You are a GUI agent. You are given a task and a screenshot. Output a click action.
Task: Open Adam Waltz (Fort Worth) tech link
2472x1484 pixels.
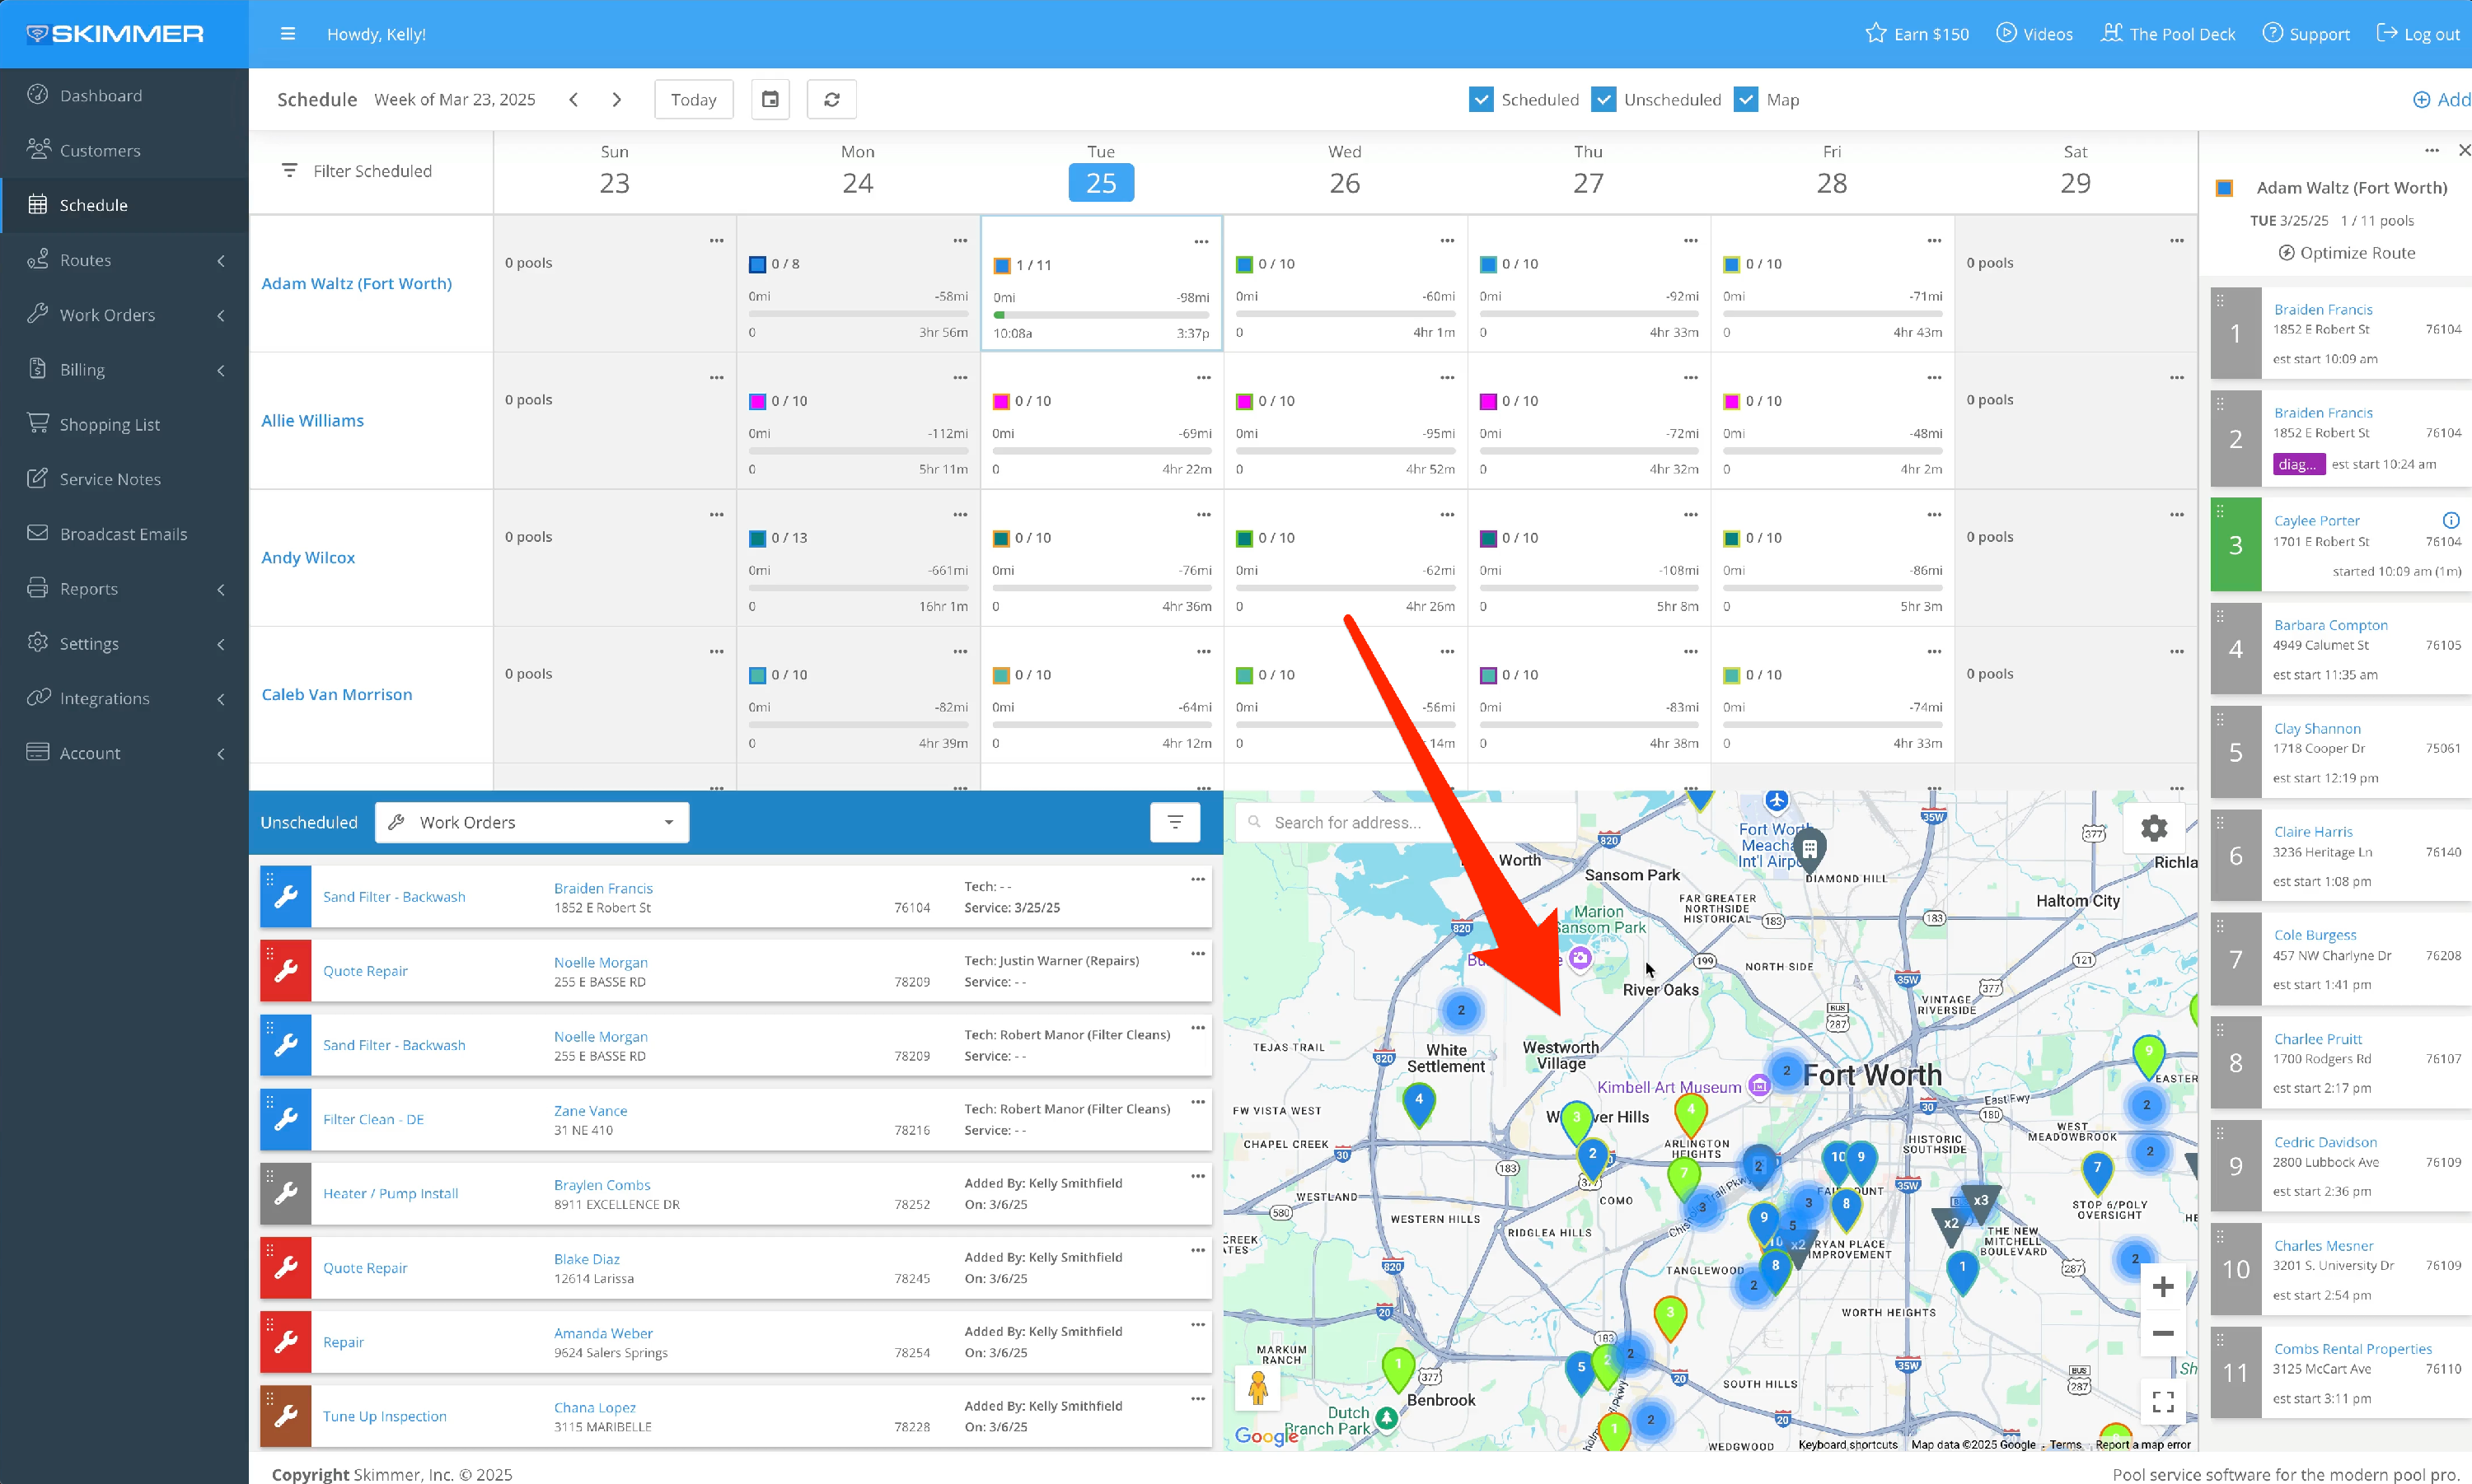click(x=356, y=283)
